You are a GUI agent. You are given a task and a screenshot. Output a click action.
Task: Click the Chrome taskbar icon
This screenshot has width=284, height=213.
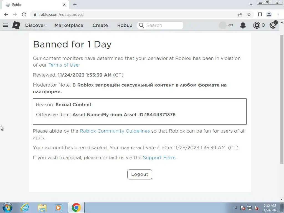click(76, 207)
